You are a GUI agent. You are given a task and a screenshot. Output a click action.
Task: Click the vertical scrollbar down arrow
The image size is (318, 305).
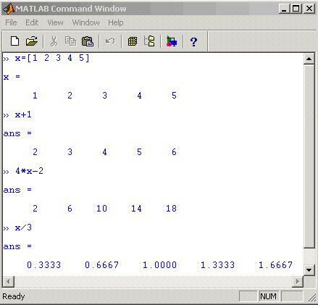tap(309, 270)
